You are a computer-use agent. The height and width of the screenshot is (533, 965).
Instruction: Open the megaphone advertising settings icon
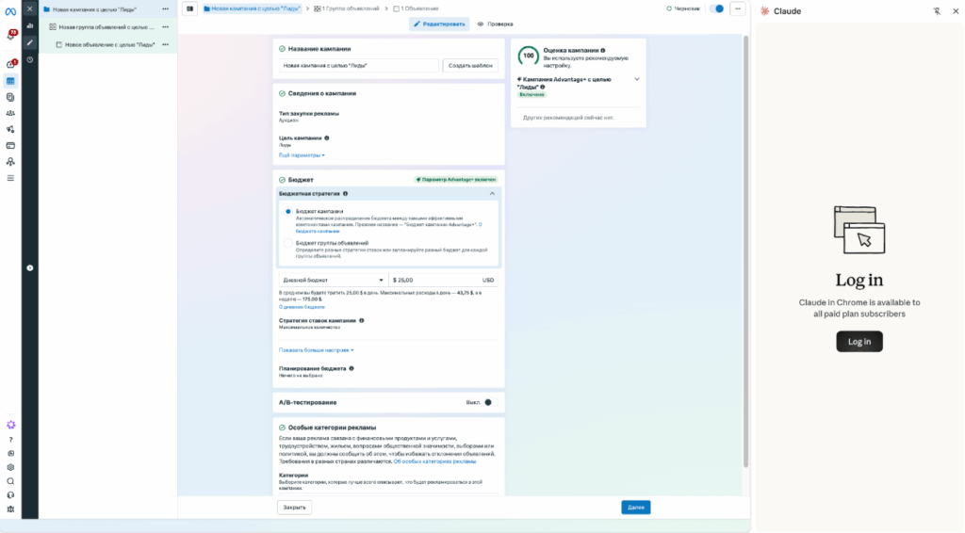click(x=10, y=129)
